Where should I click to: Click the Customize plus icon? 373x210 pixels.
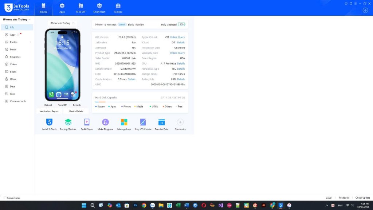tap(180, 122)
